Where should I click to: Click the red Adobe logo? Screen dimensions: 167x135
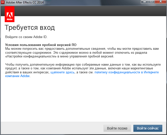click(9, 14)
